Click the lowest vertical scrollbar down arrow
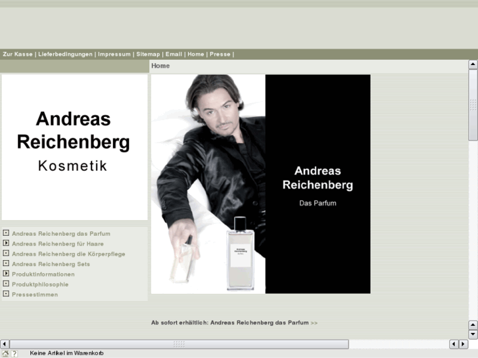The width and height of the screenshot is (478, 358). pyautogui.click(x=473, y=334)
